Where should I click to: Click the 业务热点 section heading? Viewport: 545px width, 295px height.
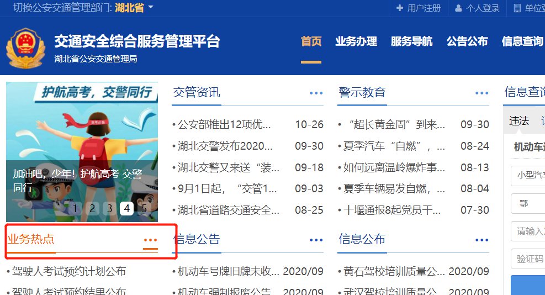[31, 239]
